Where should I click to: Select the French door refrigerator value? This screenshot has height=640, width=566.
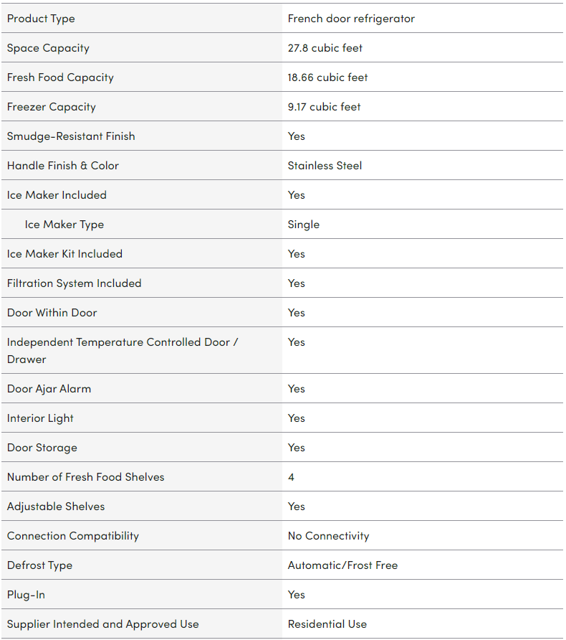click(351, 19)
